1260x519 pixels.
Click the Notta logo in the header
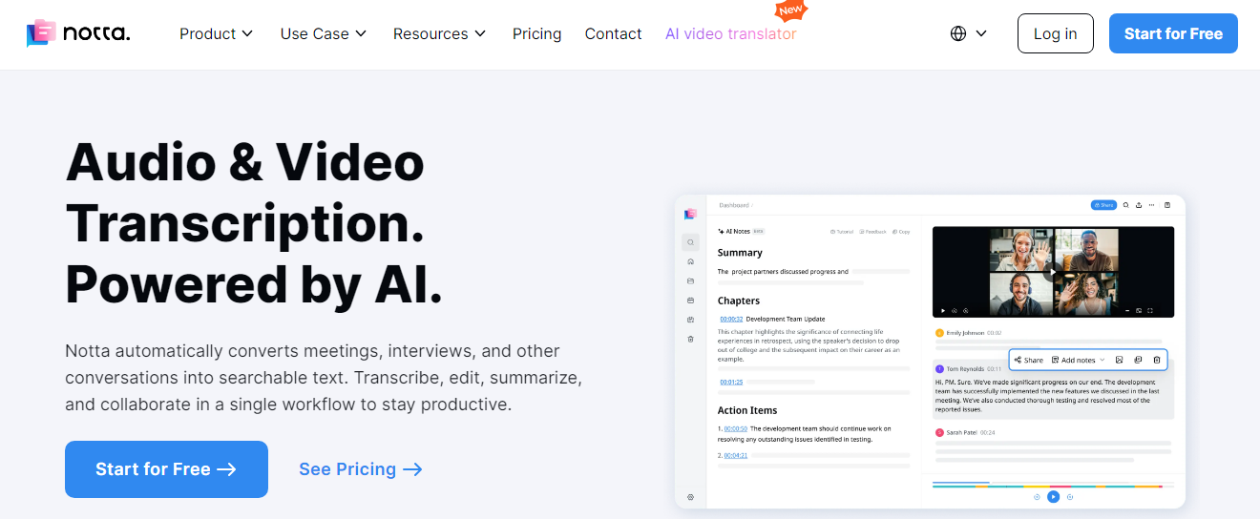[78, 33]
